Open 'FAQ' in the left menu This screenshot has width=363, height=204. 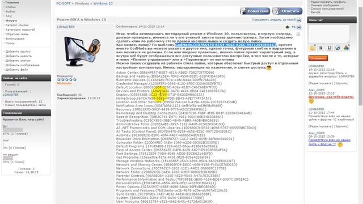coord(9,16)
